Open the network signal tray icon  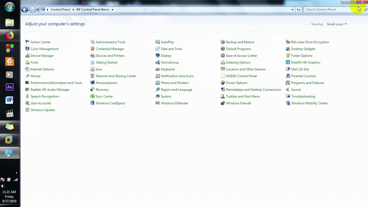tap(16, 180)
